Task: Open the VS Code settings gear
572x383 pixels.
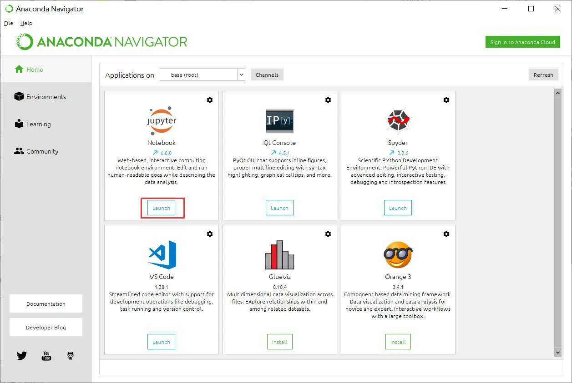Action: click(210, 234)
